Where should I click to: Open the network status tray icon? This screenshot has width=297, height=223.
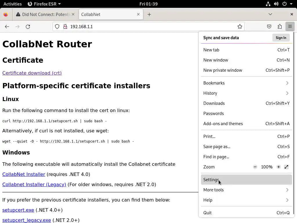pyautogui.click(x=268, y=4)
